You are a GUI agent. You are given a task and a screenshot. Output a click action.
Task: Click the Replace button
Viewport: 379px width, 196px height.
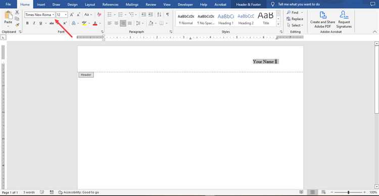[295, 19]
